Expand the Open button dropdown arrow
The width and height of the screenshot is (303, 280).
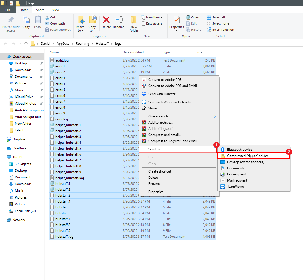(201, 17)
